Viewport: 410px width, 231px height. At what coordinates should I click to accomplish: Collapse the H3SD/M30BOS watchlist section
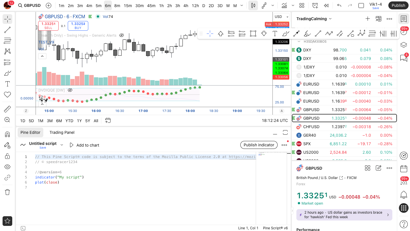(299, 41)
